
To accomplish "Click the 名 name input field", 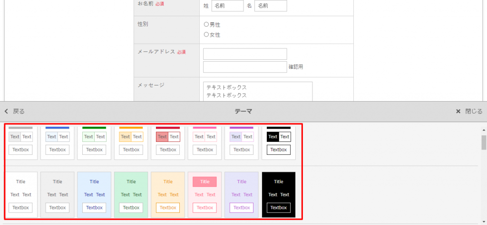I will pyautogui.click(x=271, y=6).
